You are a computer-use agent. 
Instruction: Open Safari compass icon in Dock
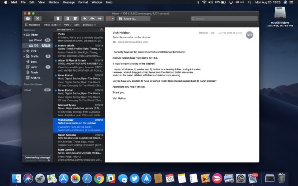(x=87, y=178)
